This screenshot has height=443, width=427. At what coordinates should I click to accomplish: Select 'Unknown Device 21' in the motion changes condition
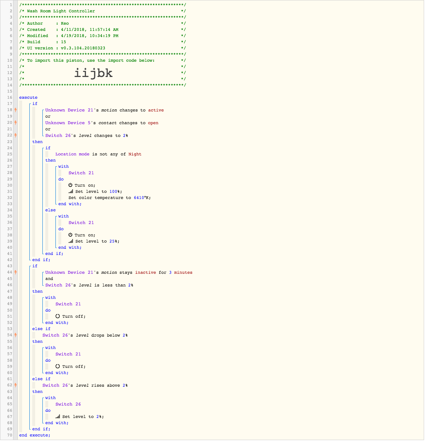pyautogui.click(x=70, y=110)
